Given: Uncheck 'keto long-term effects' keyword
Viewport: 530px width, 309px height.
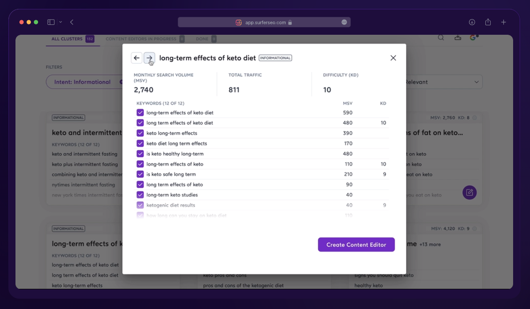Looking at the screenshot, I should coord(140,133).
